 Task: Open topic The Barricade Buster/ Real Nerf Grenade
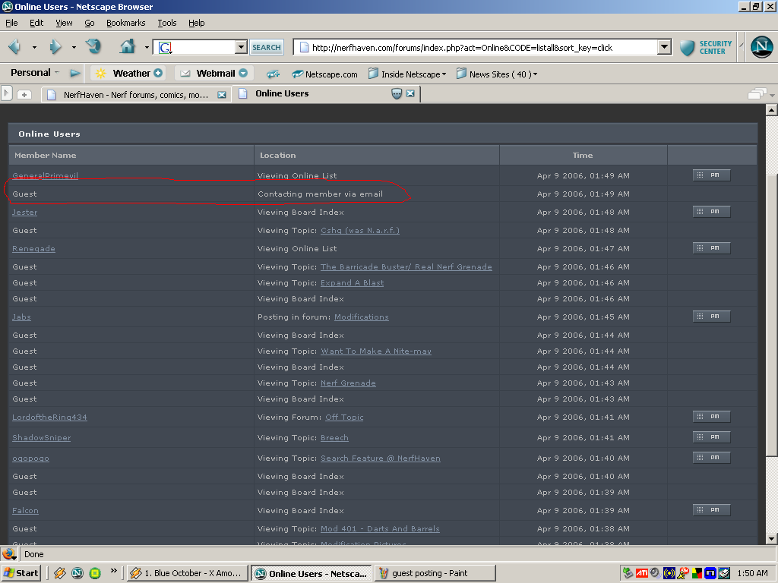(406, 267)
